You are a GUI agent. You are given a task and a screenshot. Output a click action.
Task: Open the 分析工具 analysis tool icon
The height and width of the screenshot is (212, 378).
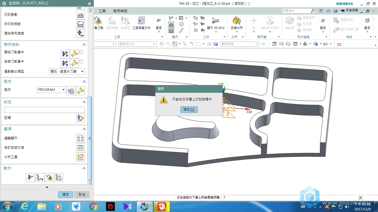pyautogui.click(x=81, y=157)
